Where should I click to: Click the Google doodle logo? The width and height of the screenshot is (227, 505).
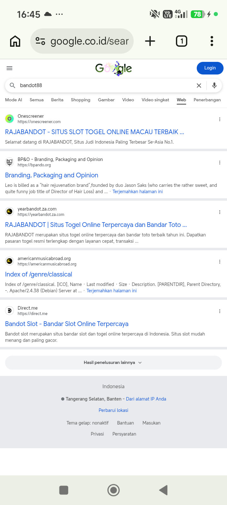tap(113, 68)
